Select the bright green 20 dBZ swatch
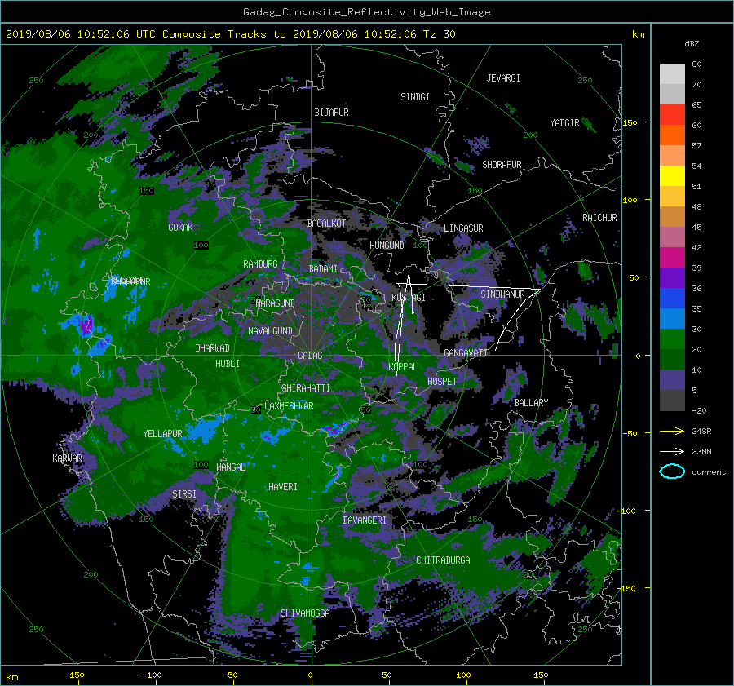 672,339
